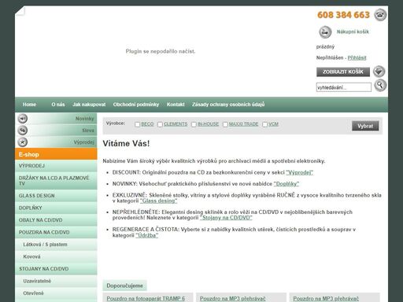Screen dimensions: 403x302
Task: Follow the "Údržba" link
Action: (x=146, y=235)
